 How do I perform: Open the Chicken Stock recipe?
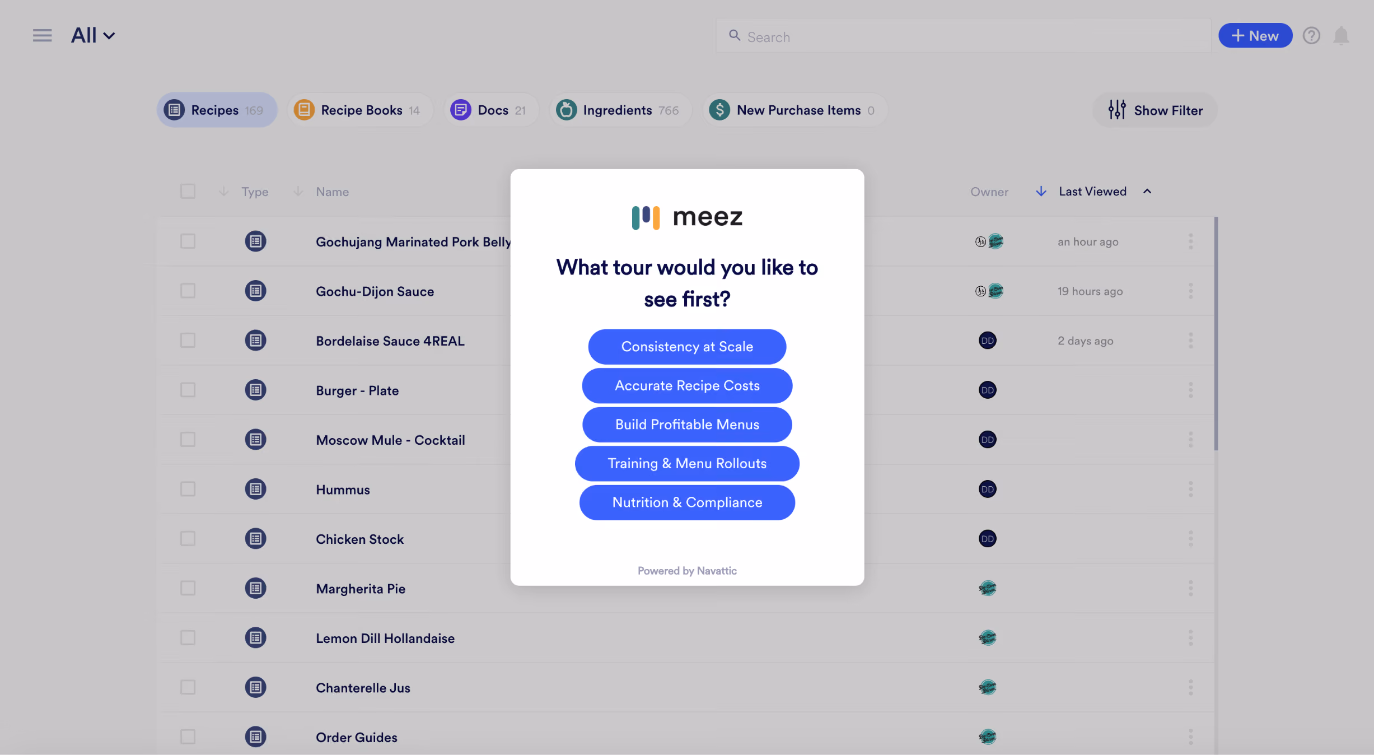point(359,539)
